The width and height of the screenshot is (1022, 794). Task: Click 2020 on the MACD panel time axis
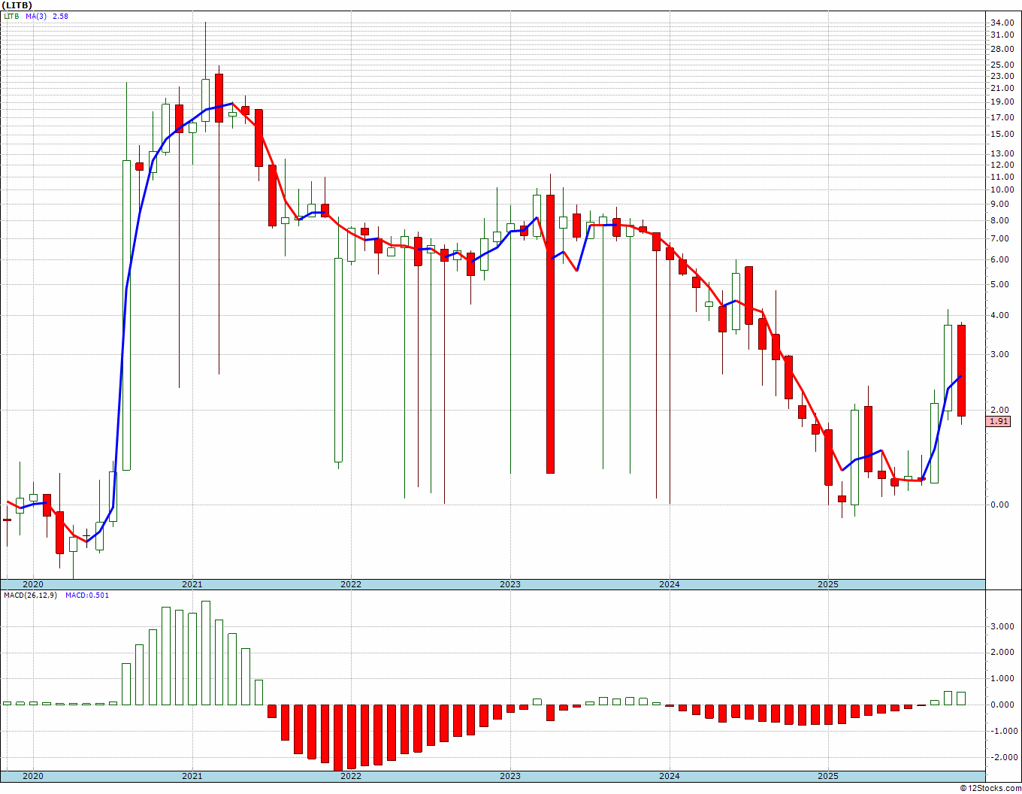pyautogui.click(x=33, y=776)
